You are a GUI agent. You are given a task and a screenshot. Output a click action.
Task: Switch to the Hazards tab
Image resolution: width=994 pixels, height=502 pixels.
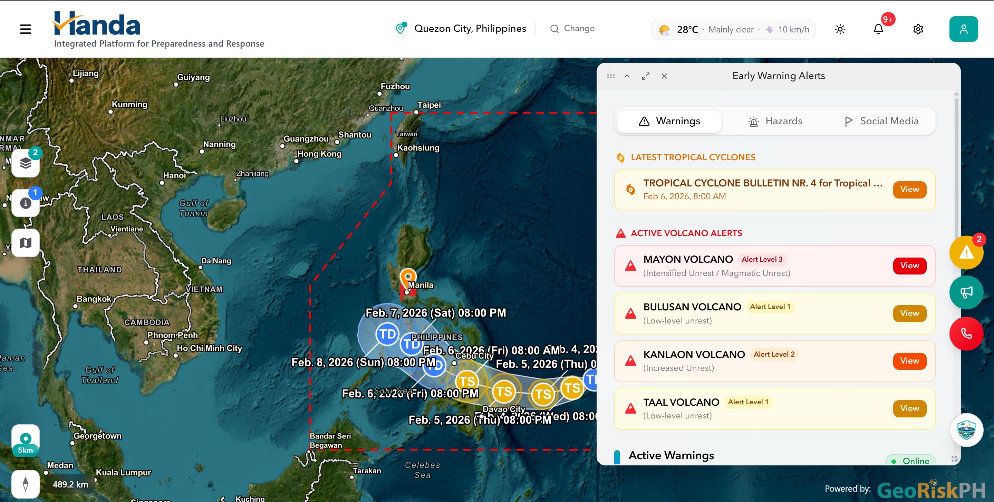[x=775, y=121]
